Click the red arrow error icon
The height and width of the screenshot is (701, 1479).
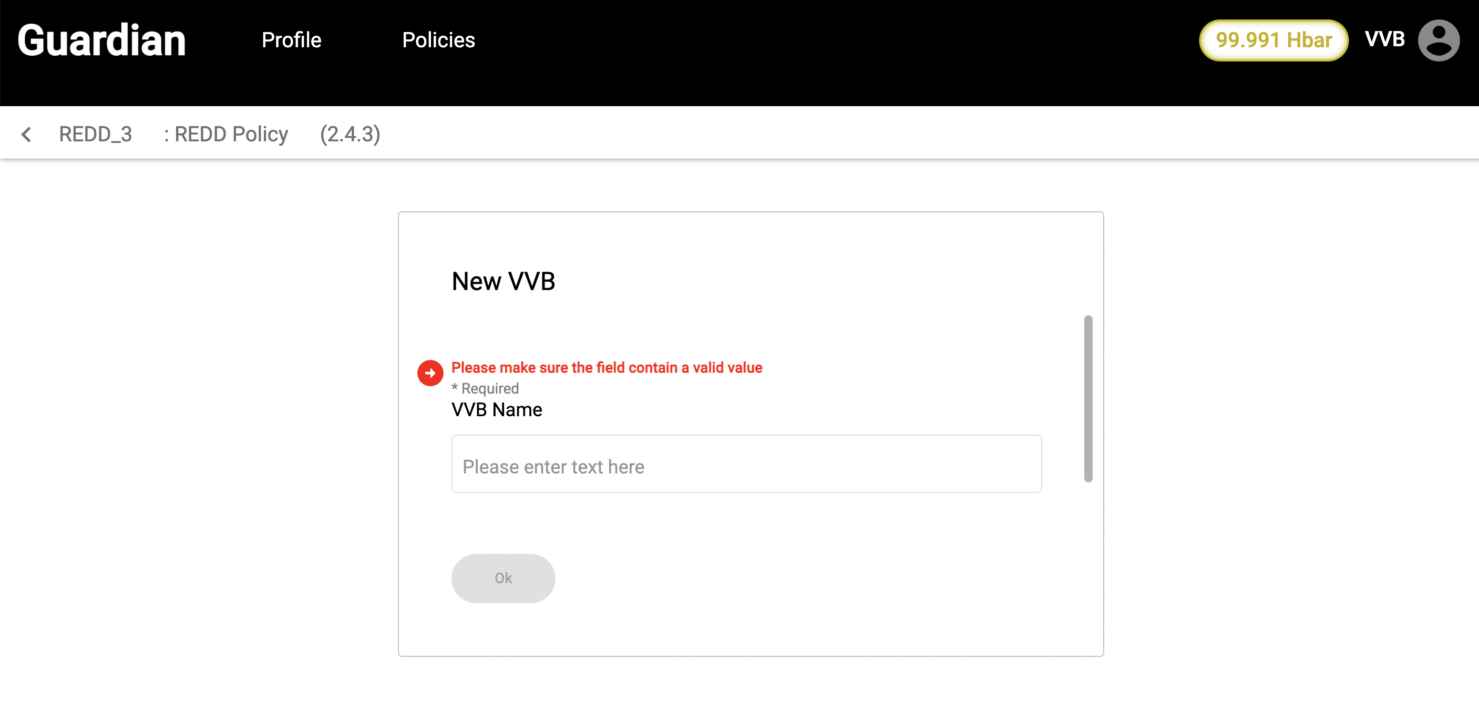430,373
